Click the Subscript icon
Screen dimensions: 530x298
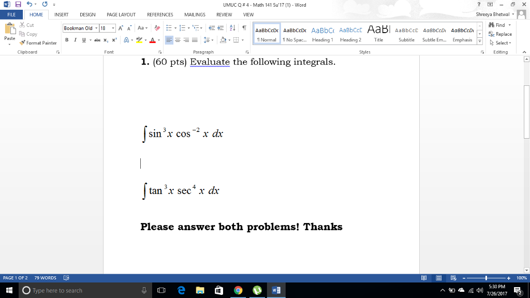coord(106,40)
